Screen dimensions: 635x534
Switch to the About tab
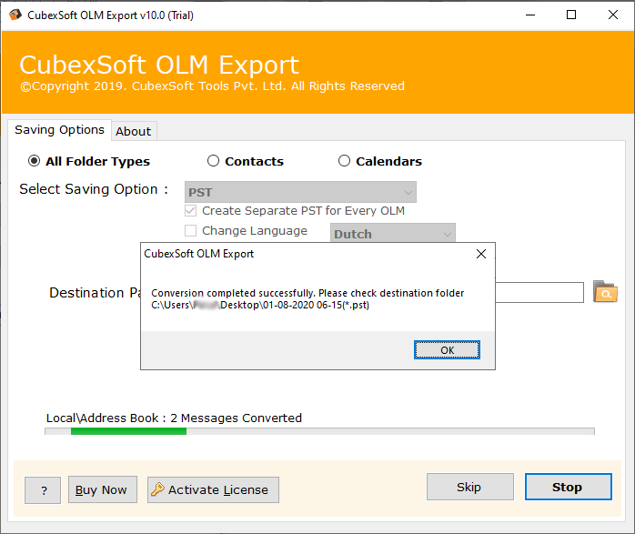133,131
